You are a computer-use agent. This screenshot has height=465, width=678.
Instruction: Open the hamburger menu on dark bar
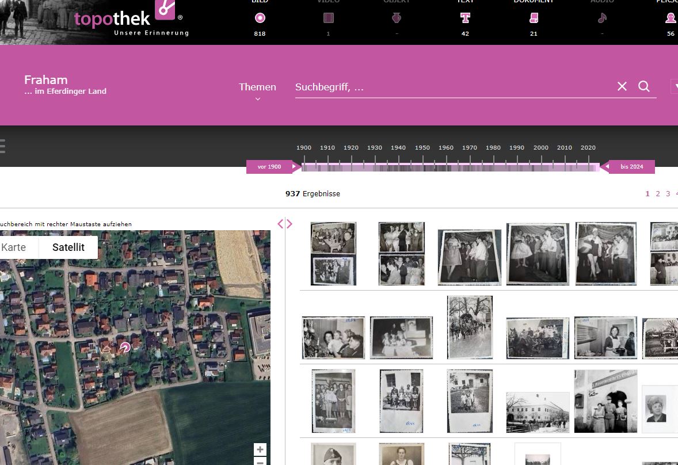click(2, 146)
